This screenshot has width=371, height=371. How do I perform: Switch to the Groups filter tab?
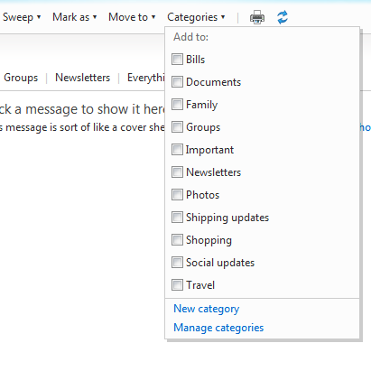click(x=21, y=78)
